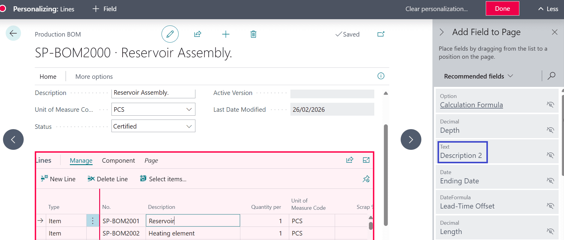Expand the Lines part to full view
This screenshot has width=564, height=240.
coord(366,160)
